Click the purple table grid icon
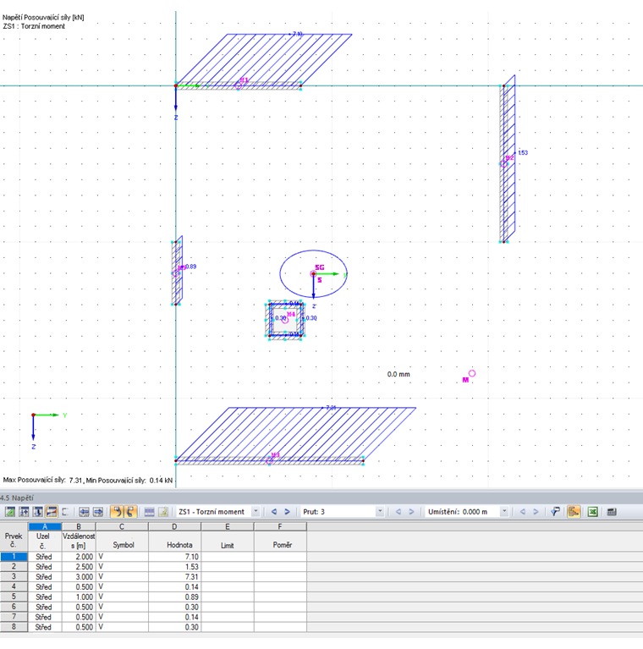 pos(150,512)
